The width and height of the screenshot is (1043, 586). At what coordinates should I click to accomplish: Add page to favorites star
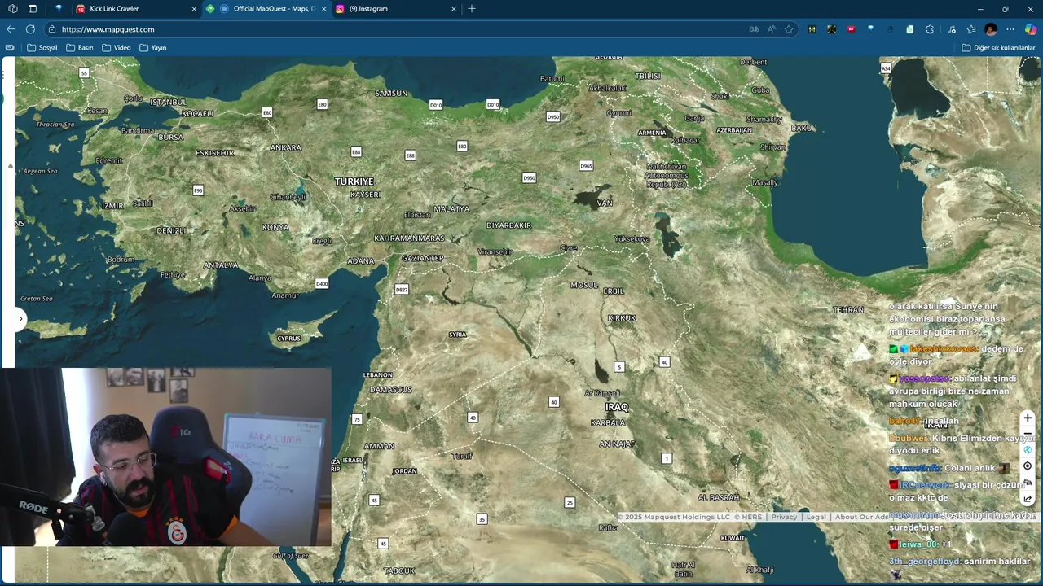[x=789, y=29]
